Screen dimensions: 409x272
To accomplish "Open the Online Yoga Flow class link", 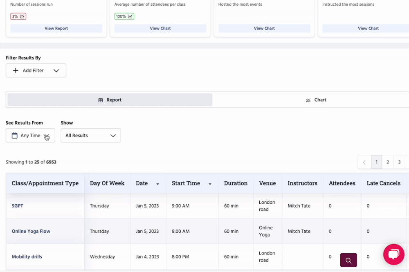I will click(x=31, y=231).
